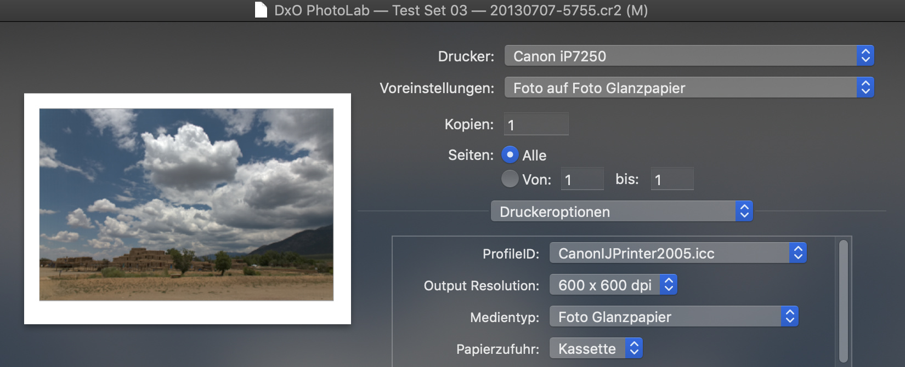Open the Voreinstellungen presets dropdown

(680, 88)
